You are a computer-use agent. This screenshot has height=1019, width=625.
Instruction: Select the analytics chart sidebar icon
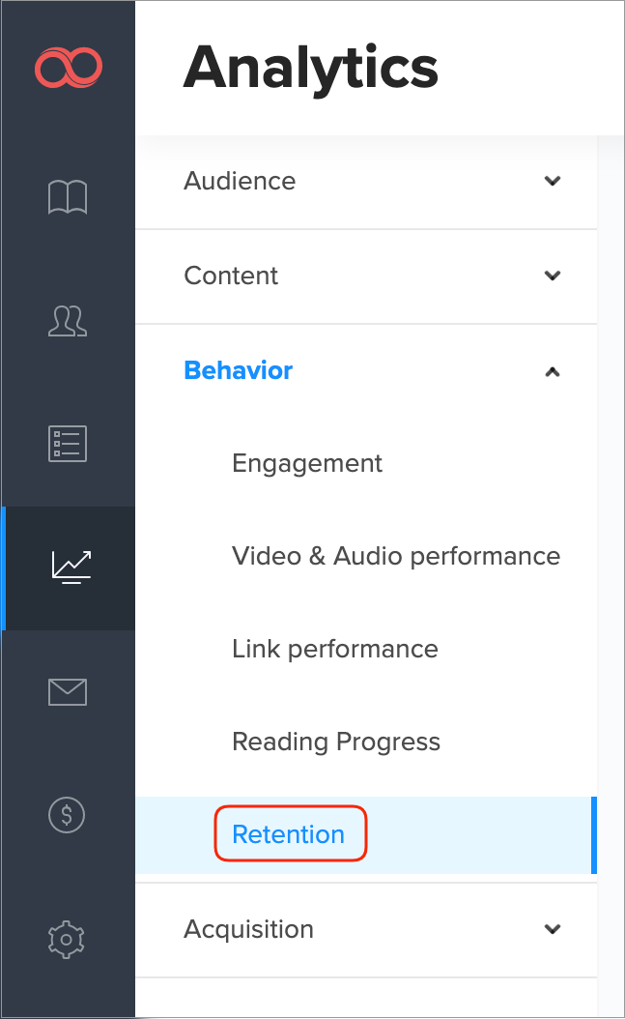71,567
